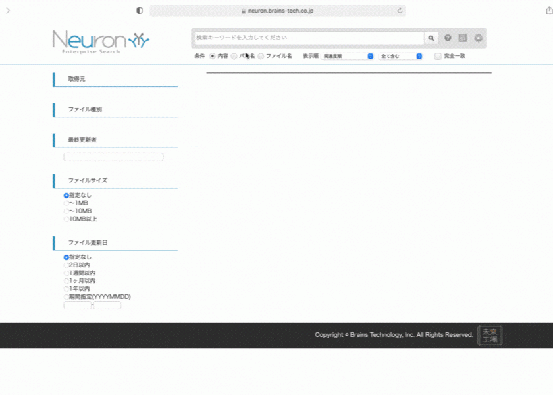Choose 10MB以上 file size option
The width and height of the screenshot is (553, 395).
click(66, 219)
